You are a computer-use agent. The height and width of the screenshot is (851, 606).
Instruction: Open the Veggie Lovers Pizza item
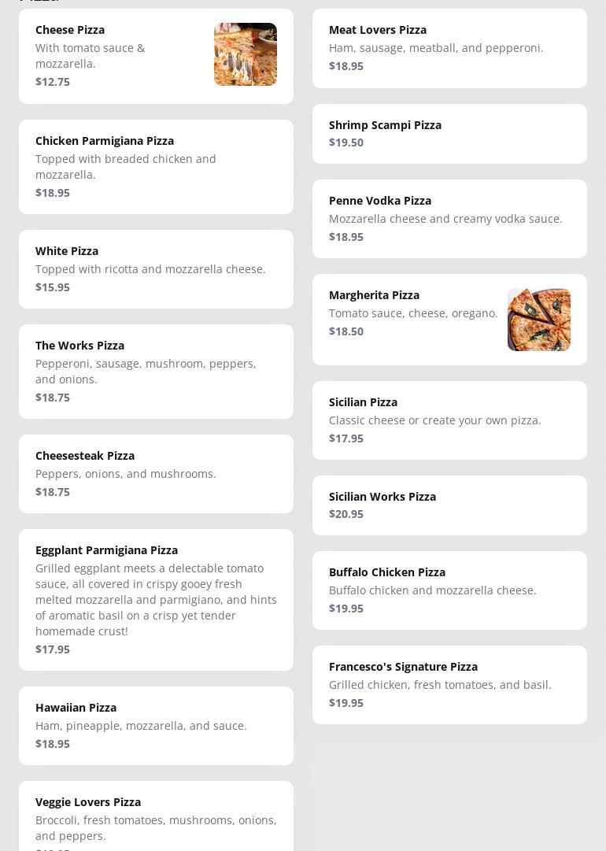click(157, 816)
